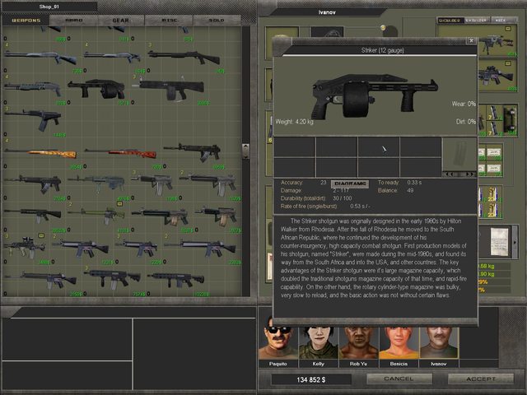527x395 pixels.
Task: Grab the shop list scrollbar thumb
Action: tap(245, 151)
